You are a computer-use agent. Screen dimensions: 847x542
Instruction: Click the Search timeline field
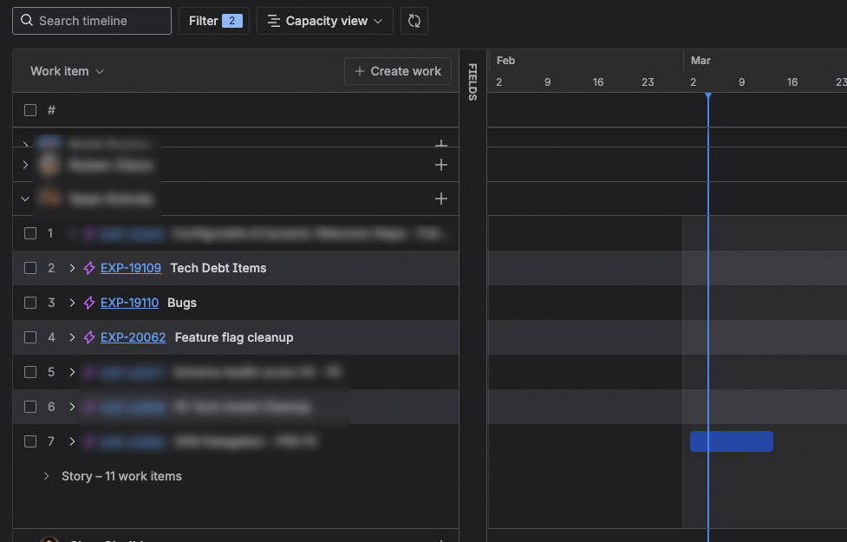[92, 21]
